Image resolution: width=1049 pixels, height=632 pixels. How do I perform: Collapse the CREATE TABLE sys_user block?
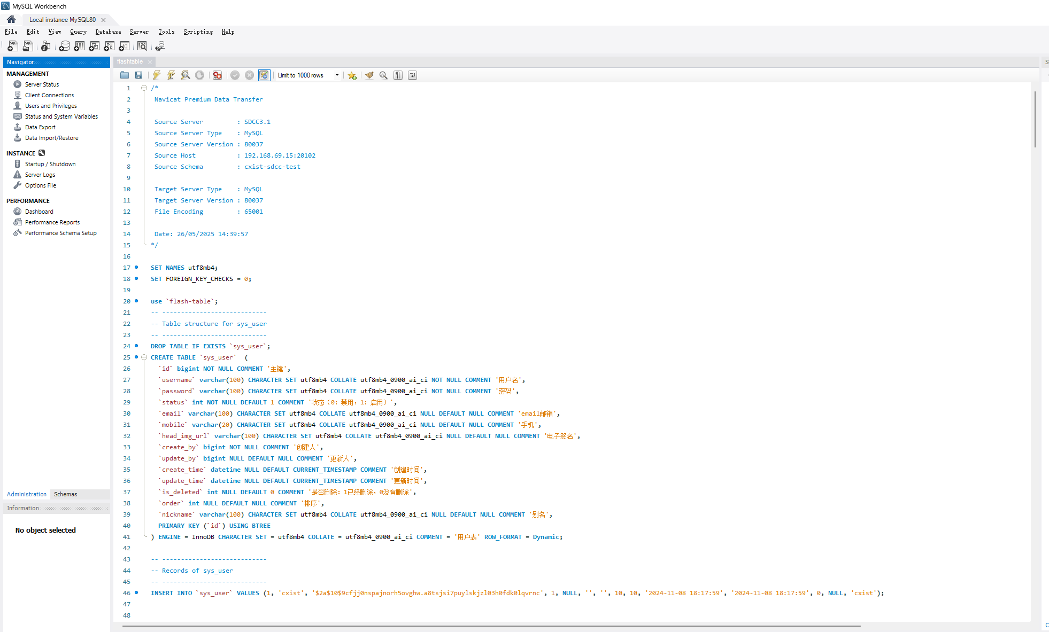click(x=144, y=357)
